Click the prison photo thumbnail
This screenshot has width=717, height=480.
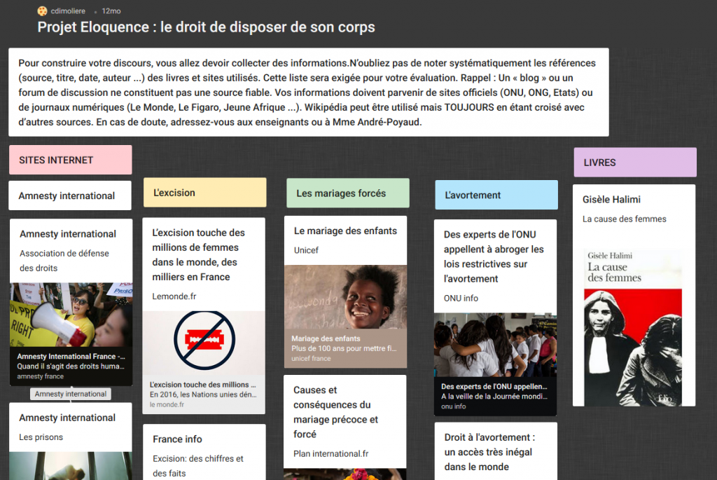tap(71, 466)
